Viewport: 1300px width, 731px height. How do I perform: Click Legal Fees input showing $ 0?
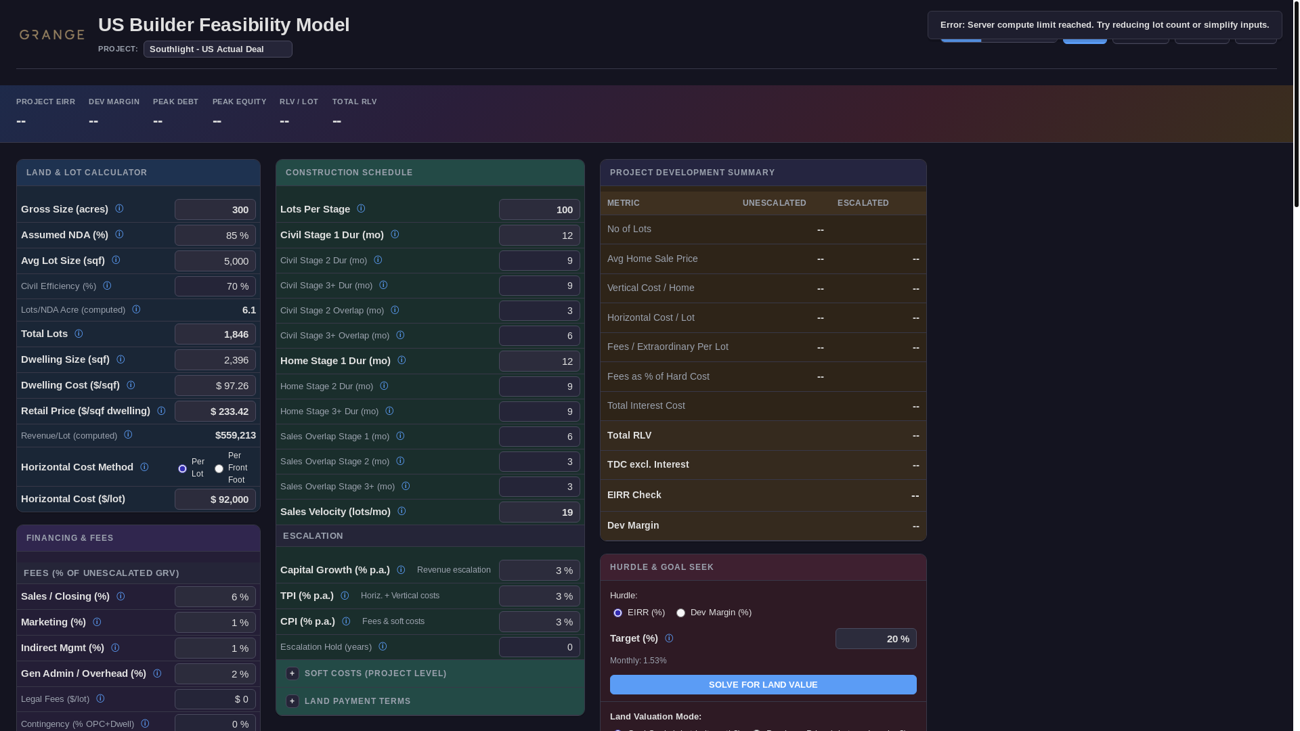tap(215, 699)
